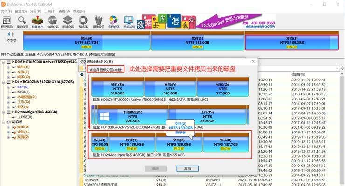Expand the 软件(E:) tree node
Viewport: 345px width, 186px height.
pyautogui.click(x=8, y=67)
